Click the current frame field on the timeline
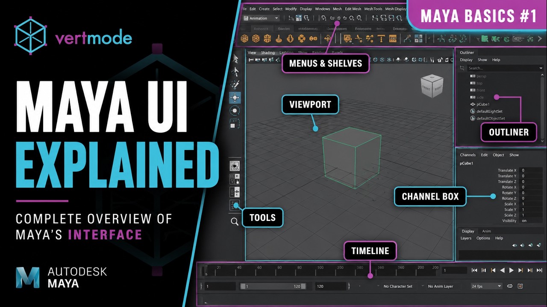The height and width of the screenshot is (307, 547). pyautogui.click(x=455, y=270)
